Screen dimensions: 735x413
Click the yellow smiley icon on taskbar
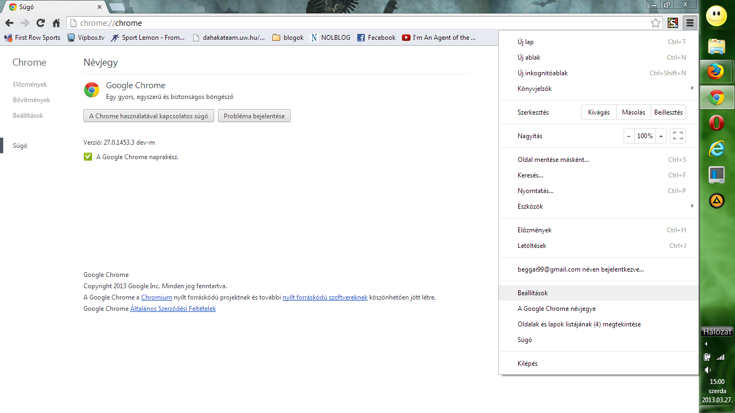tap(717, 16)
